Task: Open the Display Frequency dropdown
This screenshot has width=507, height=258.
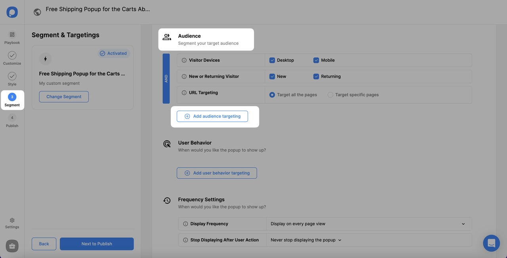Action: pyautogui.click(x=368, y=224)
